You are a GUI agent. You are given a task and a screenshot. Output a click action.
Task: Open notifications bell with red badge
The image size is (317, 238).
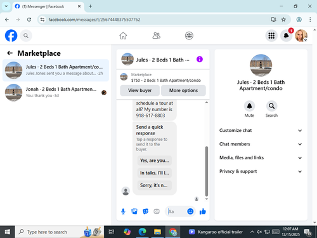click(x=287, y=36)
